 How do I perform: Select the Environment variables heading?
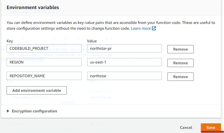coord(33,7)
